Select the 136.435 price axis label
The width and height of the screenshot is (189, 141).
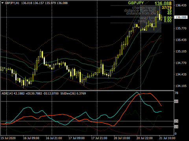point(181,5)
